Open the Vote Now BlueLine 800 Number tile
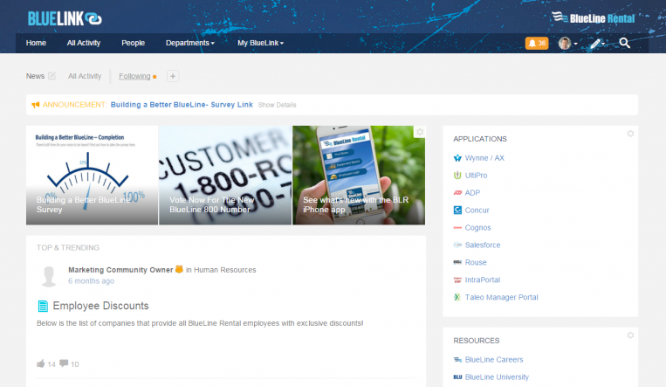 (x=225, y=176)
